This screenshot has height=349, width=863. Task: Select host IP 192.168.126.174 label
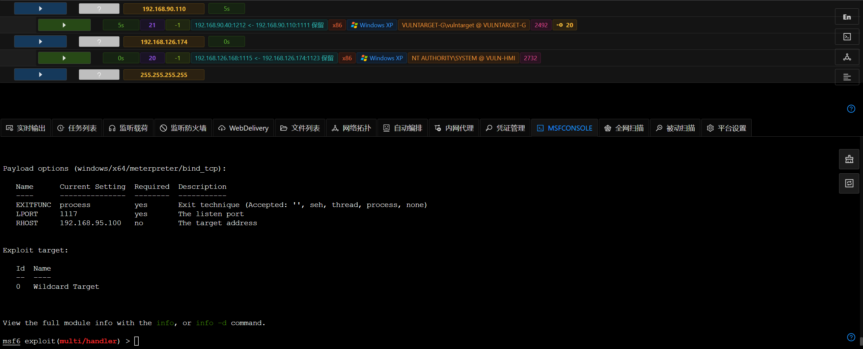pyautogui.click(x=164, y=42)
